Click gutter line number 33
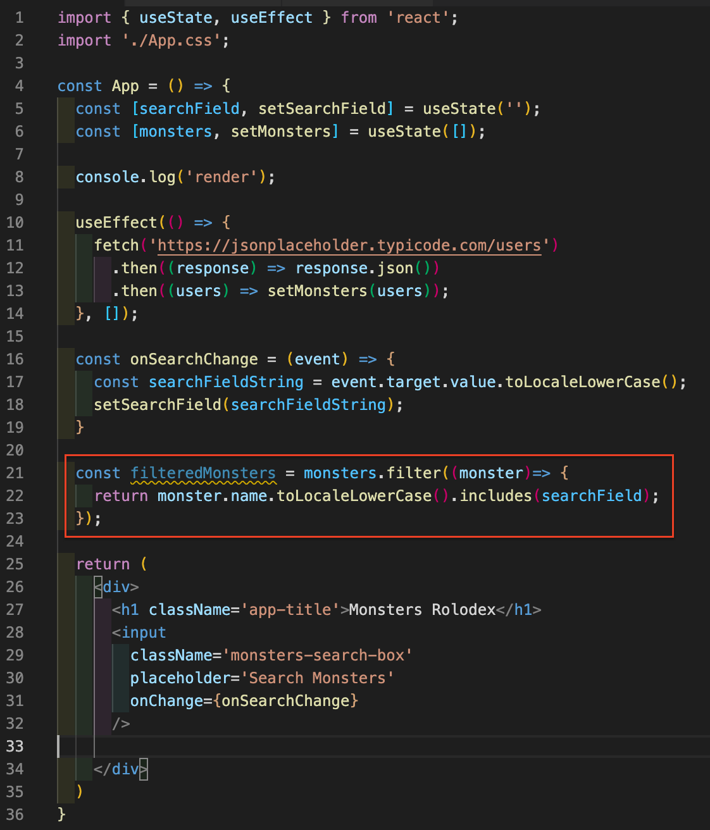Screen dimensions: 710x830 (x=15, y=746)
